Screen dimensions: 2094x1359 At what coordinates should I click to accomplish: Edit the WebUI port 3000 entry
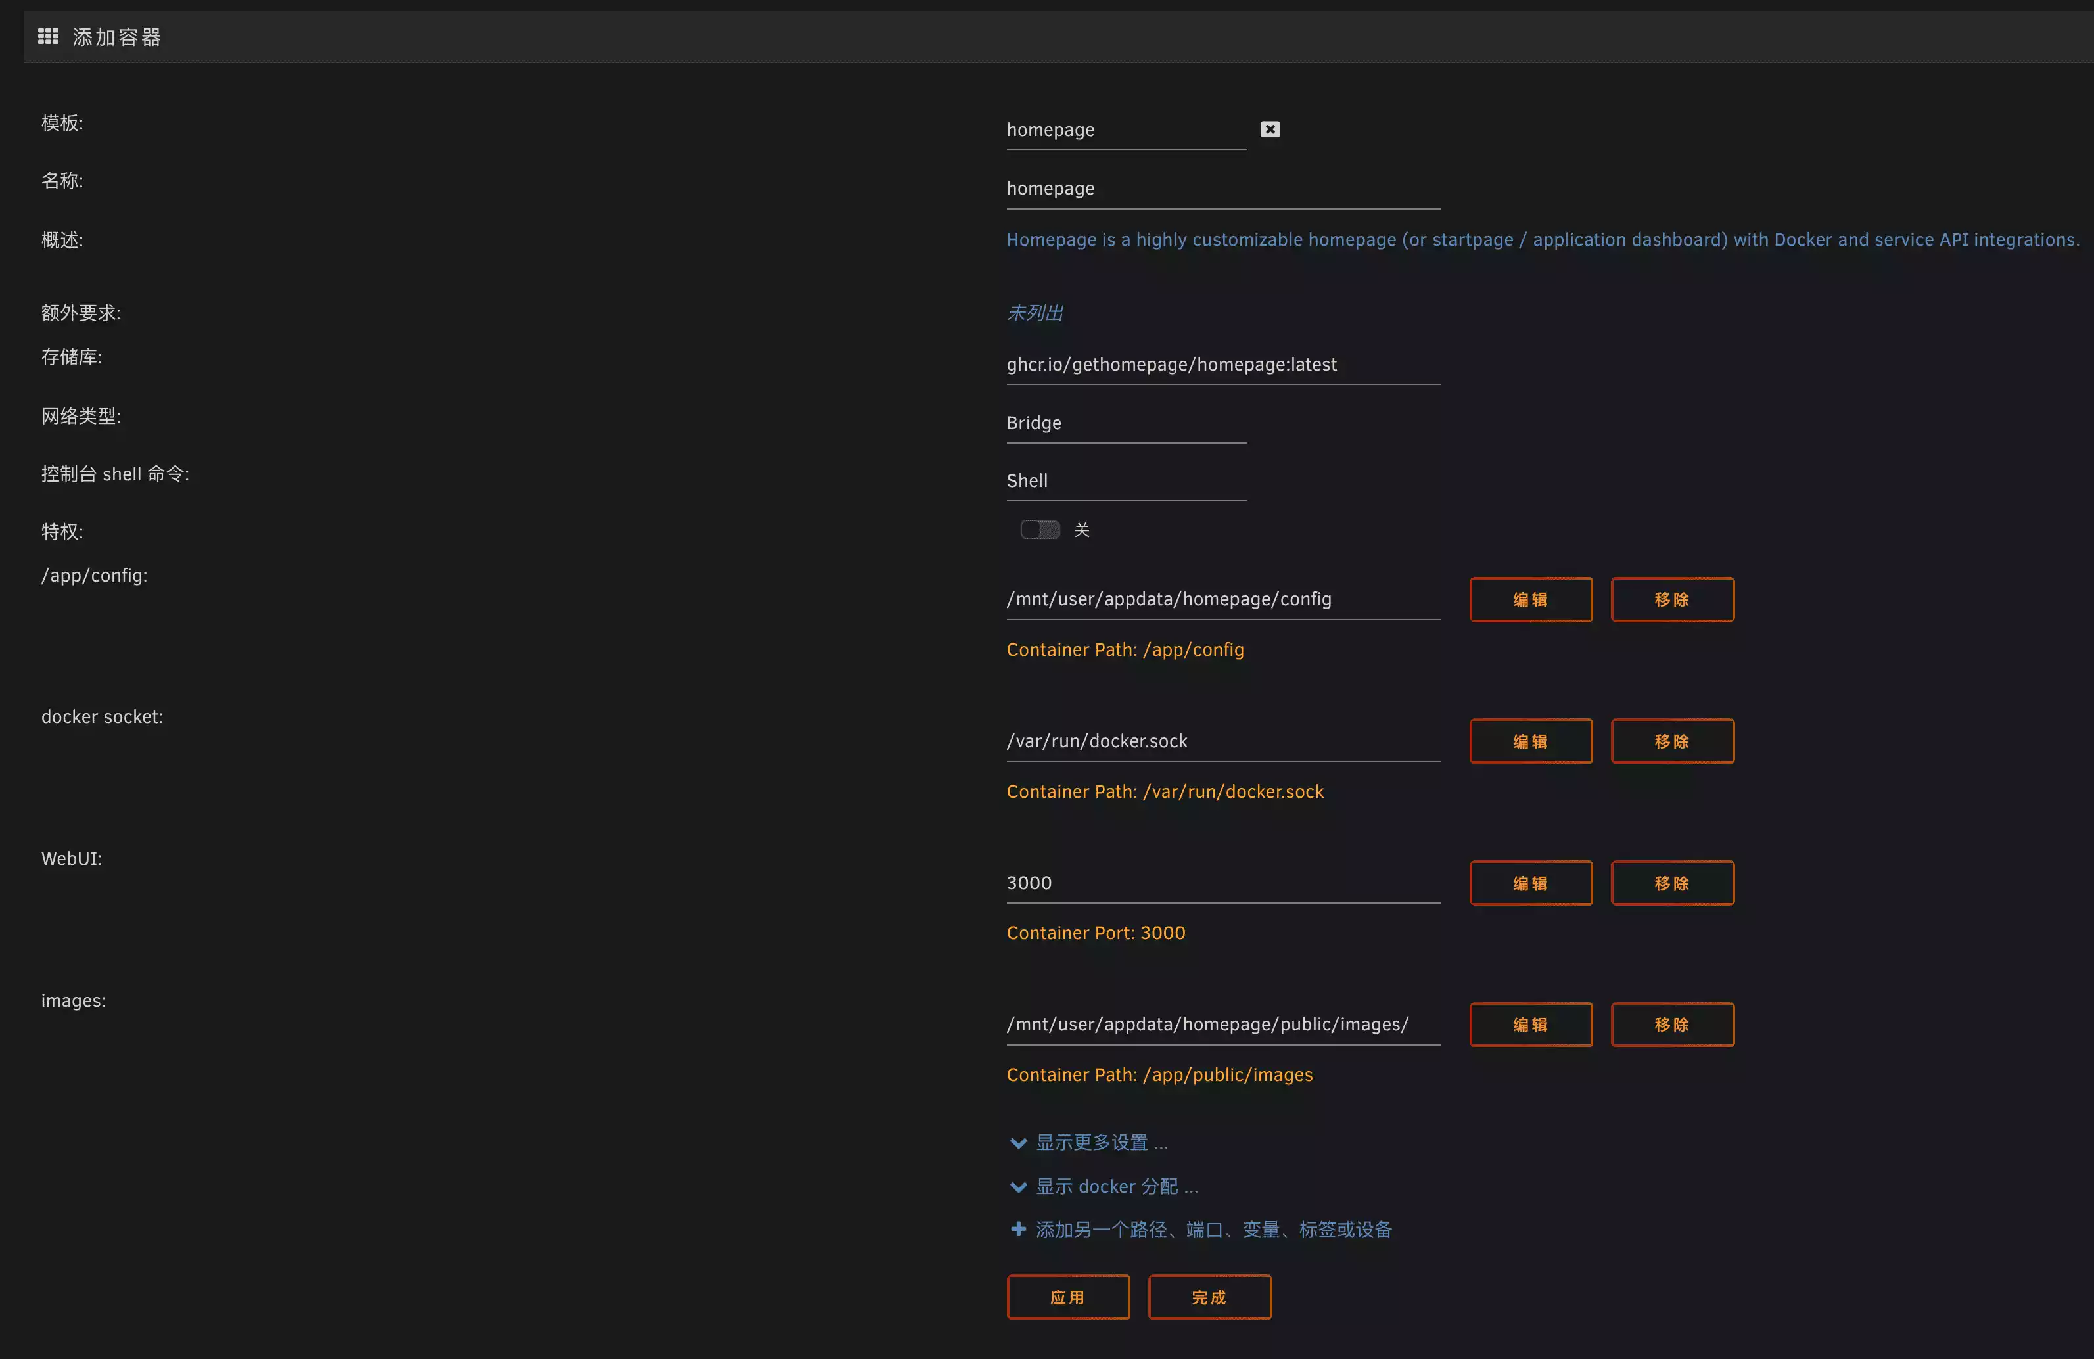[1530, 883]
